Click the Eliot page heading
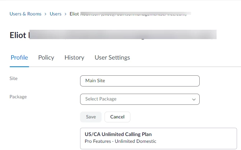 point(18,35)
